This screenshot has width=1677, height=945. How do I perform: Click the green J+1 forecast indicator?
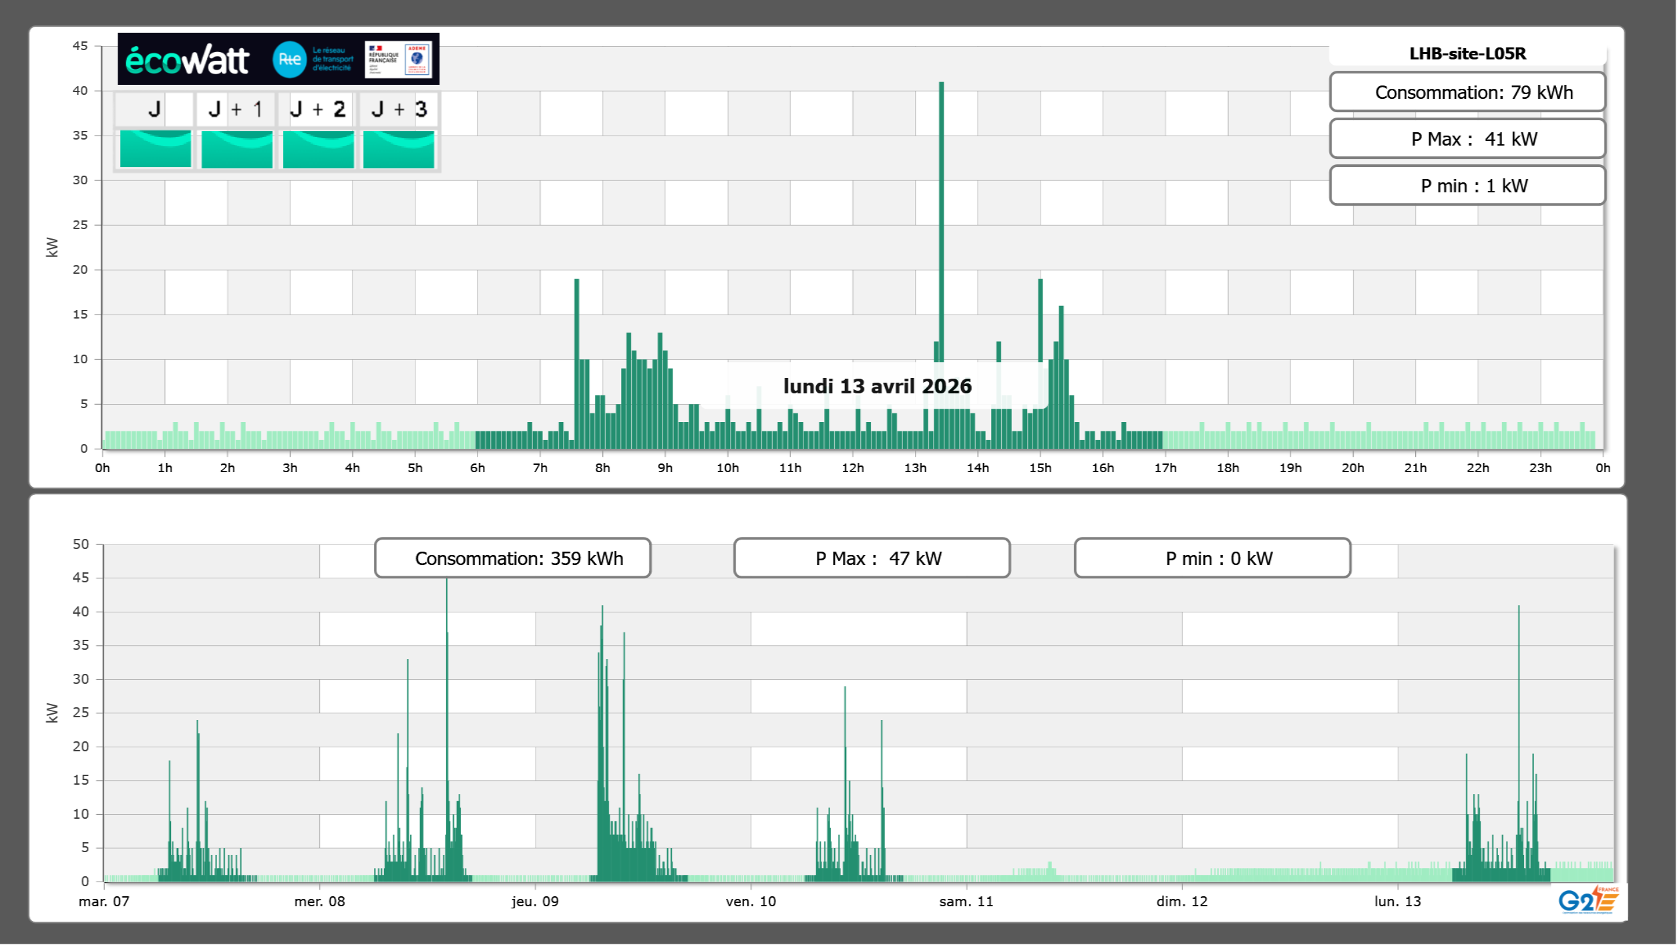[x=236, y=149]
